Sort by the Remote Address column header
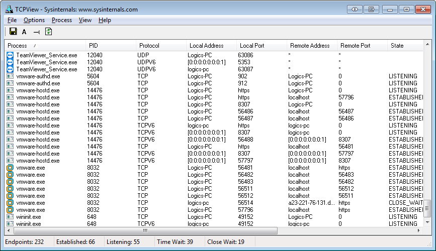This screenshot has width=436, height=251. (x=312, y=46)
